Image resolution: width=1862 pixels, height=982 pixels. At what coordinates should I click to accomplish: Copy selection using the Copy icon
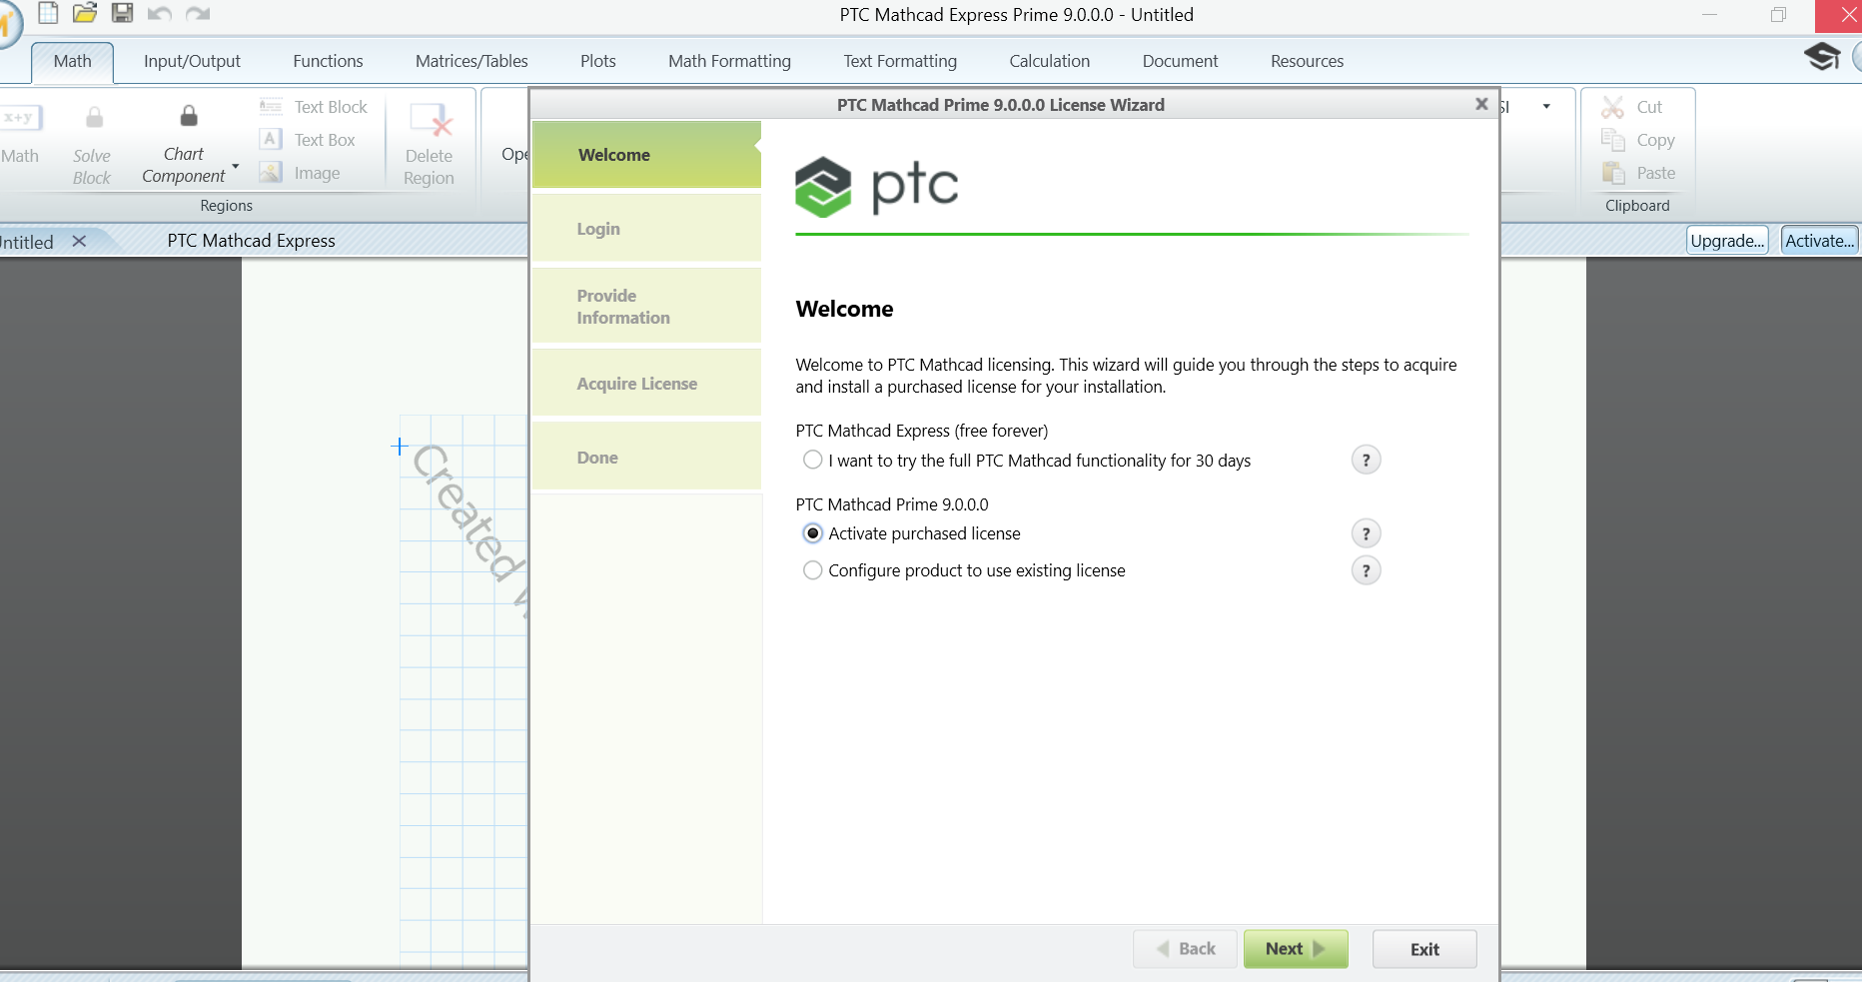click(1638, 140)
